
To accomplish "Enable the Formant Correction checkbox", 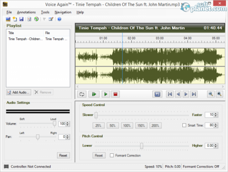I will (112, 155).
